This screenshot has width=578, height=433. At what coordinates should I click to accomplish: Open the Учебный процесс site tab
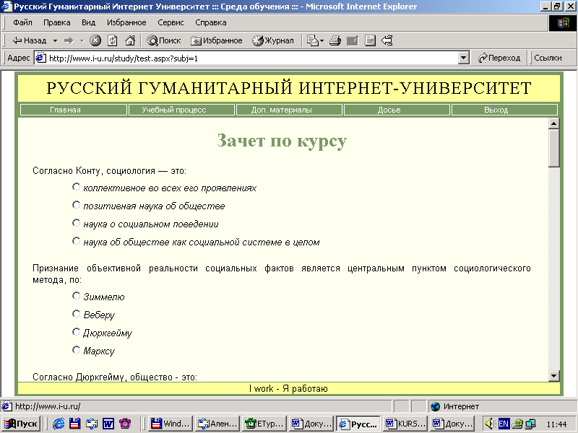point(182,110)
